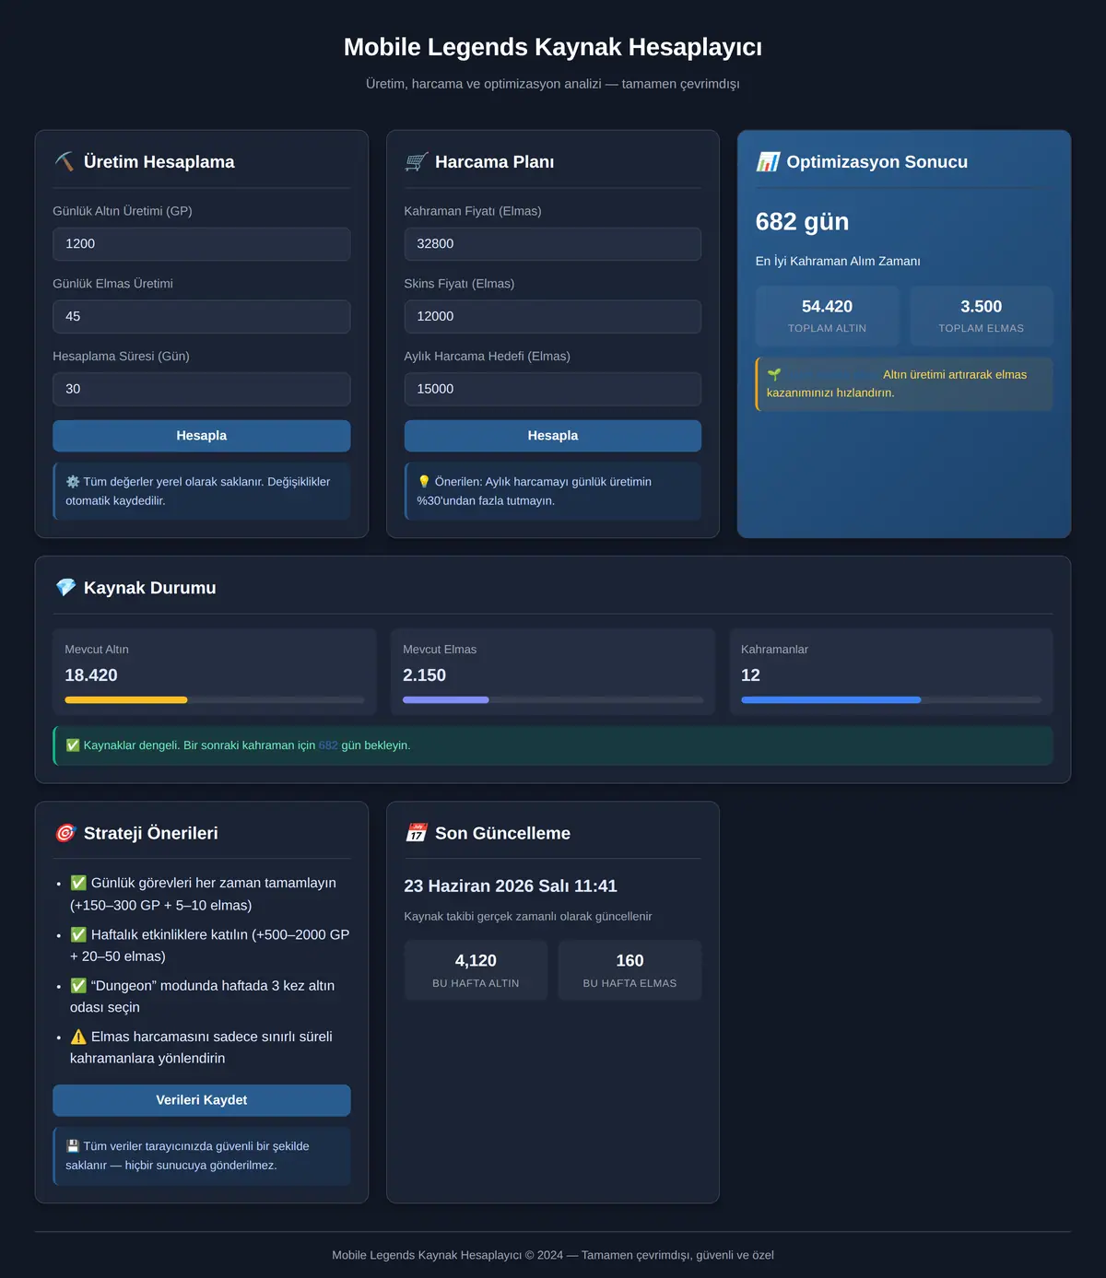This screenshot has height=1278, width=1106.
Task: Click the yellow Mevcut Altın progress bar
Action: pyautogui.click(x=126, y=700)
